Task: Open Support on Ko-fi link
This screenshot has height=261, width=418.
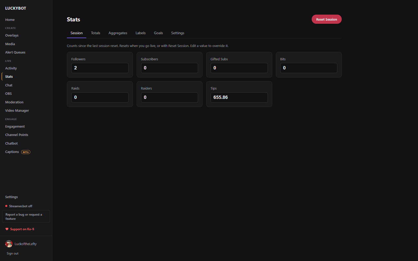Action: [x=20, y=229]
